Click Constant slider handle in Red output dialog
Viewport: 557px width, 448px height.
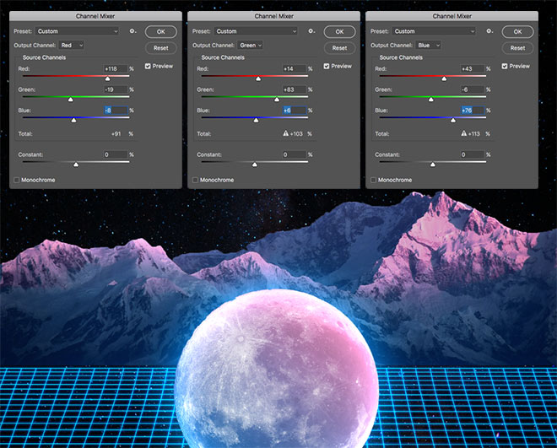click(76, 165)
